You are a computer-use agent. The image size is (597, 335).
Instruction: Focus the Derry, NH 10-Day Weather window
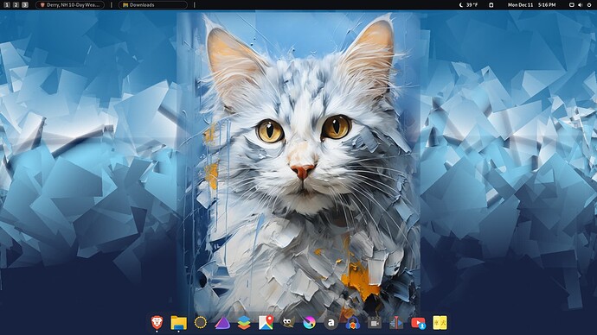click(x=70, y=5)
